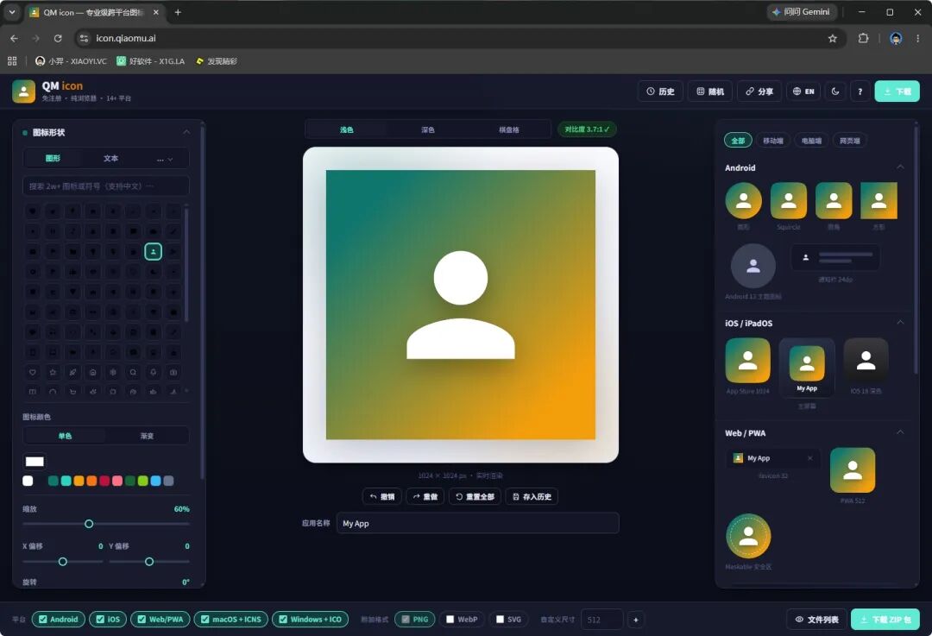The width and height of the screenshot is (932, 636).
Task: Click the 撤销 undo button
Action: tap(382, 496)
